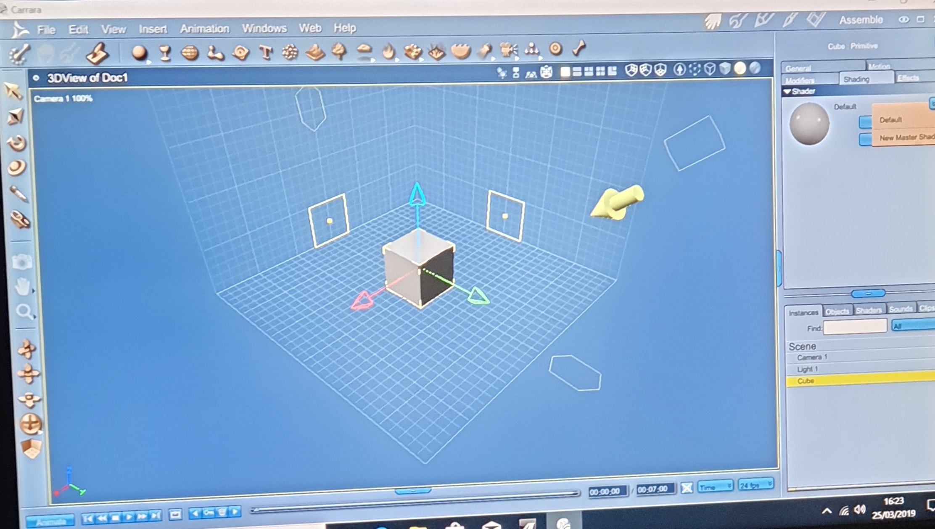The image size is (935, 529).
Task: Open the Animation menu
Action: tap(204, 29)
